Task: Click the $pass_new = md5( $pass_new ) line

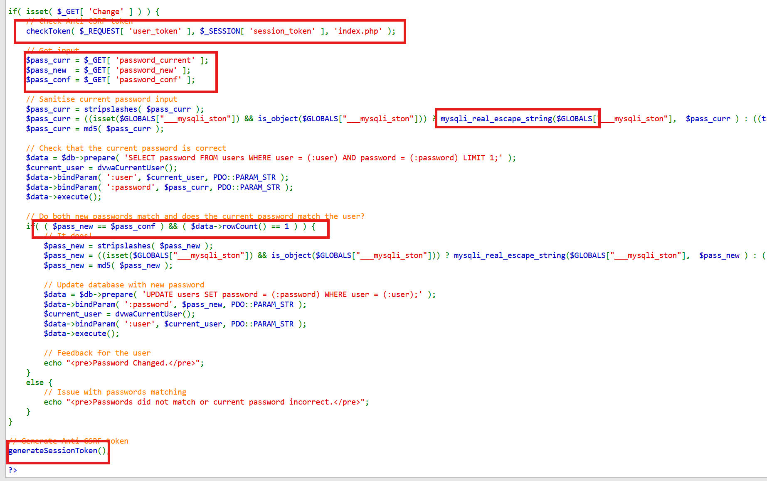Action: coord(108,265)
